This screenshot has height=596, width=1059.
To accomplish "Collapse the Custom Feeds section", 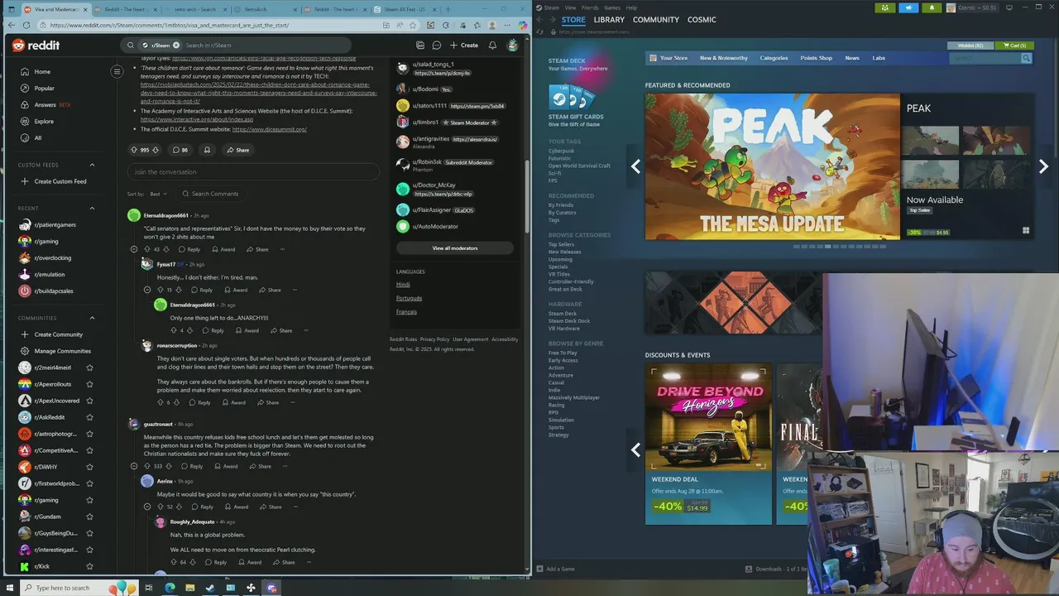I will tap(92, 165).
